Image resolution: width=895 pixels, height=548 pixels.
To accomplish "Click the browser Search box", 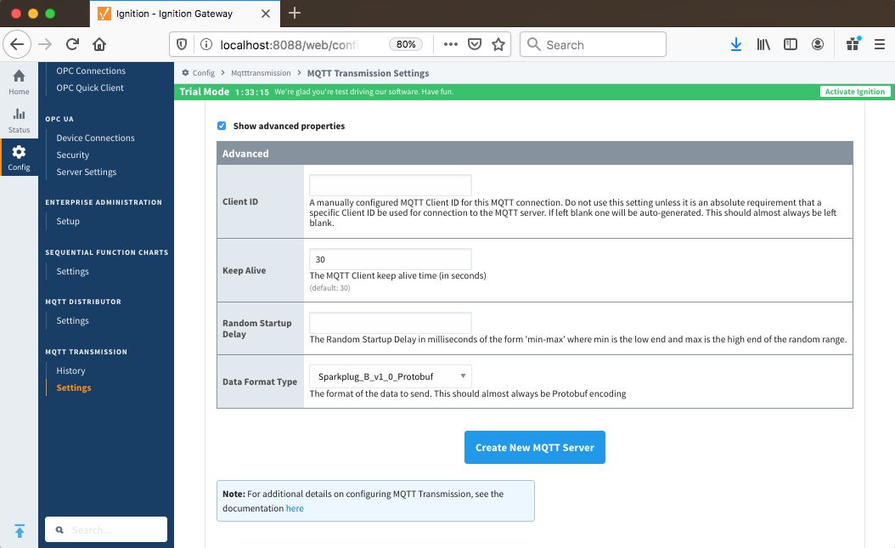I will click(593, 44).
